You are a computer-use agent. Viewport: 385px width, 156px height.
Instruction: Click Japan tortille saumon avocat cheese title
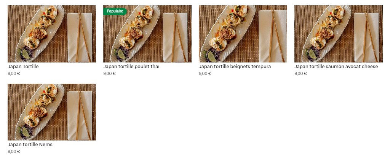[x=336, y=66]
